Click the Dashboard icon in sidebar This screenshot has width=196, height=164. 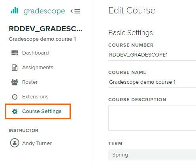coord(15,53)
